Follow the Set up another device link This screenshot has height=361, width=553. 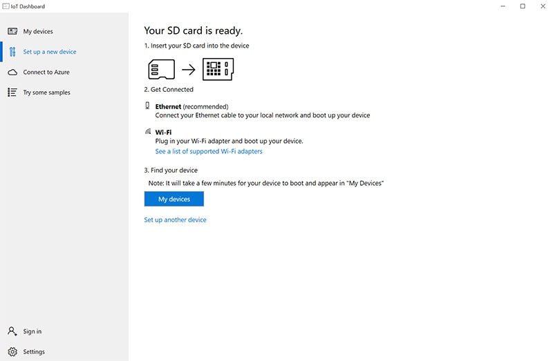click(x=175, y=219)
